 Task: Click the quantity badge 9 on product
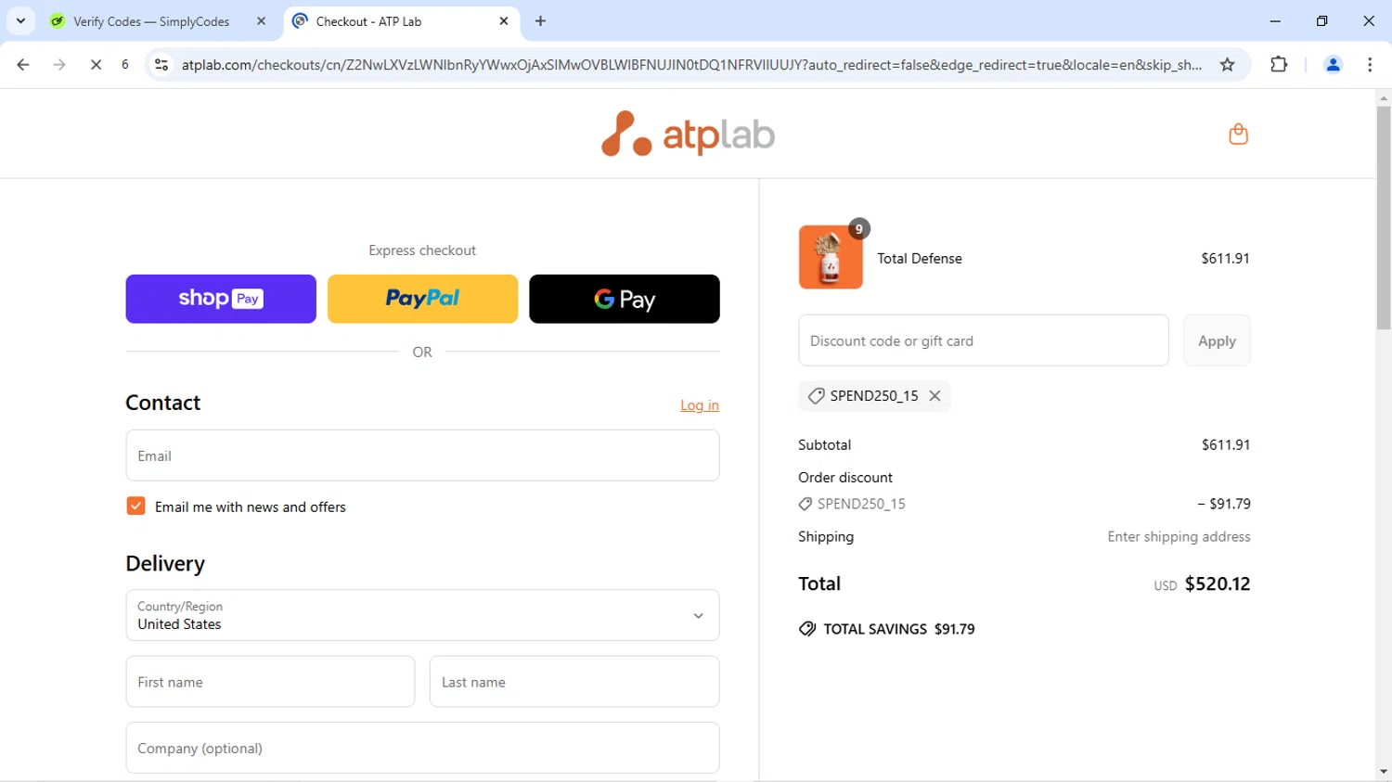pos(859,229)
